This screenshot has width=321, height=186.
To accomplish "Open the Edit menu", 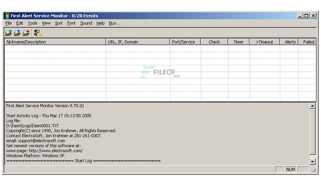I will tap(20, 23).
